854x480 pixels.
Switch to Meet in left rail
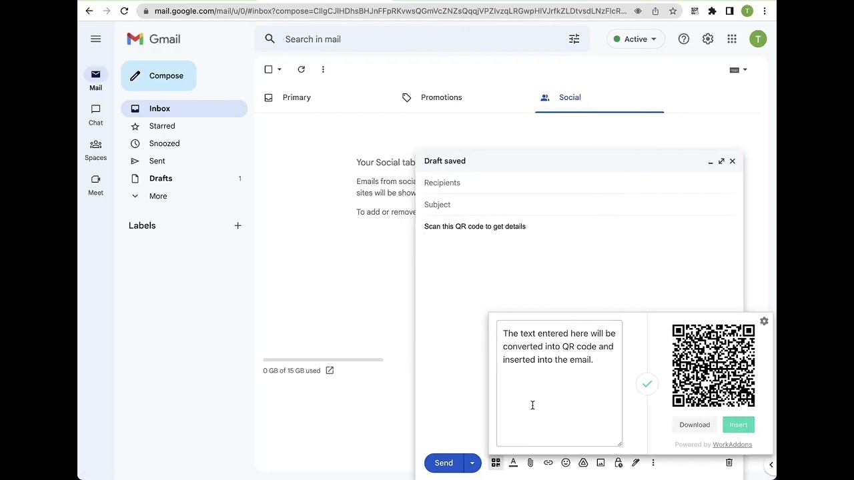tap(95, 185)
